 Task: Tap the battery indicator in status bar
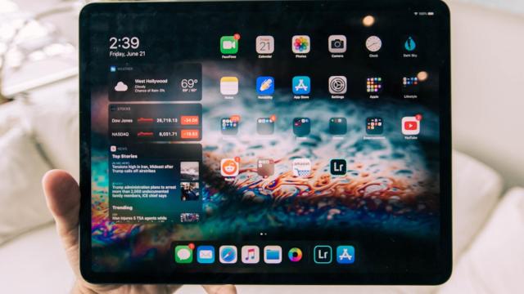point(431,14)
